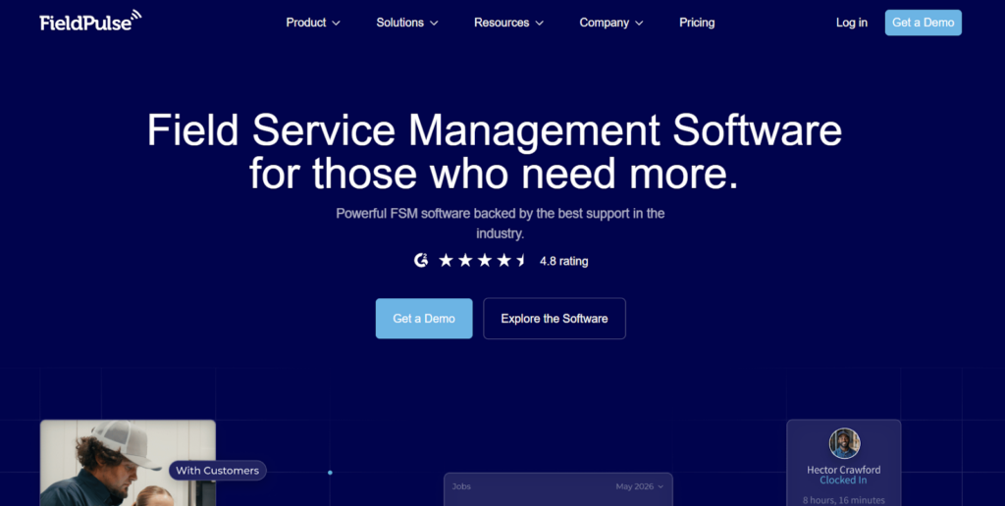Click the main hero headline
Viewport: 1005px width, 506px height.
495,152
